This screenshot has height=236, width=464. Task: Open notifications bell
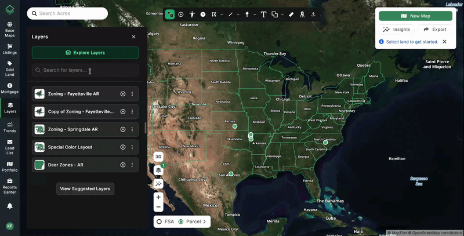(x=10, y=206)
